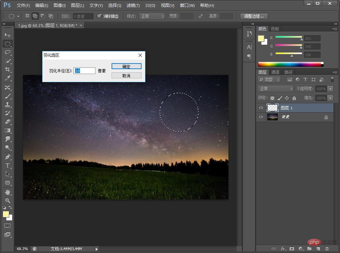This screenshot has height=253, width=340.
Task: Toggle the anti-alias checkbox
Action: (99, 16)
